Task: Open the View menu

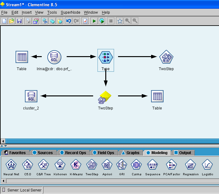Action: 39,12
